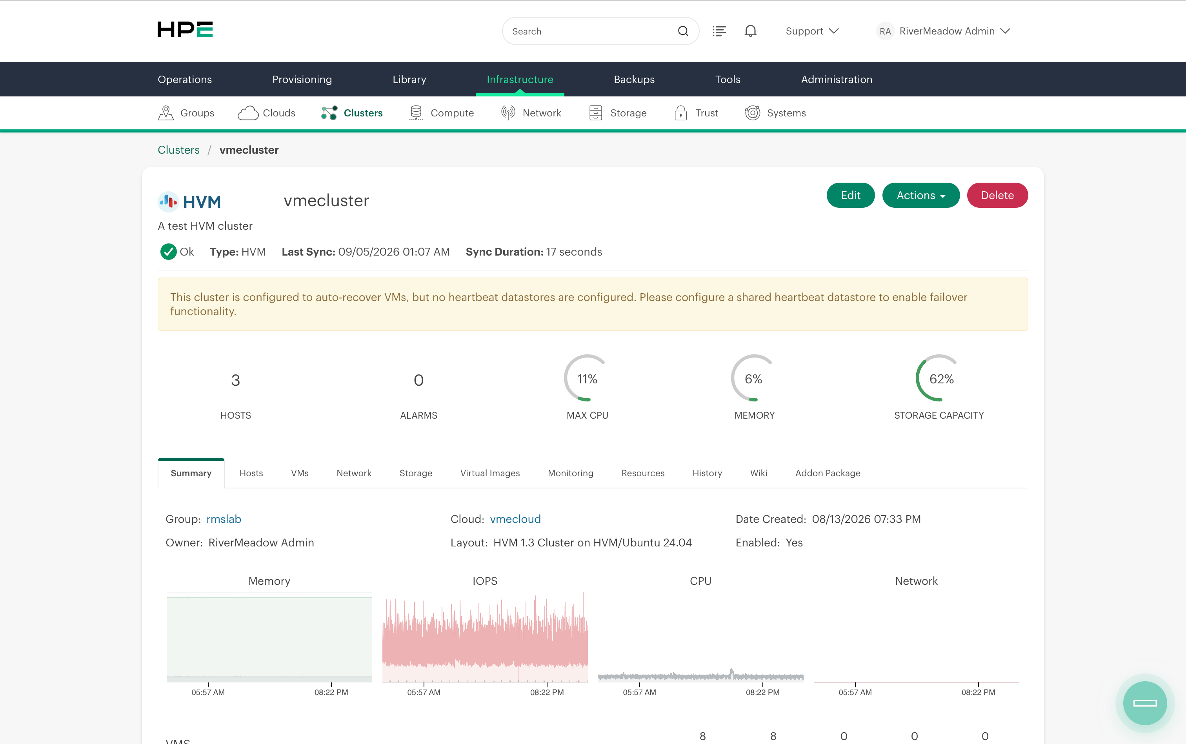The height and width of the screenshot is (744, 1186).
Task: Open Storage via its cabinet icon
Action: (596, 113)
